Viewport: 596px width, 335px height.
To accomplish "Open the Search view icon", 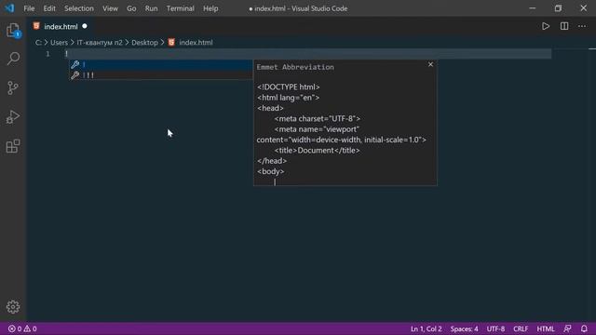I will click(x=13, y=59).
